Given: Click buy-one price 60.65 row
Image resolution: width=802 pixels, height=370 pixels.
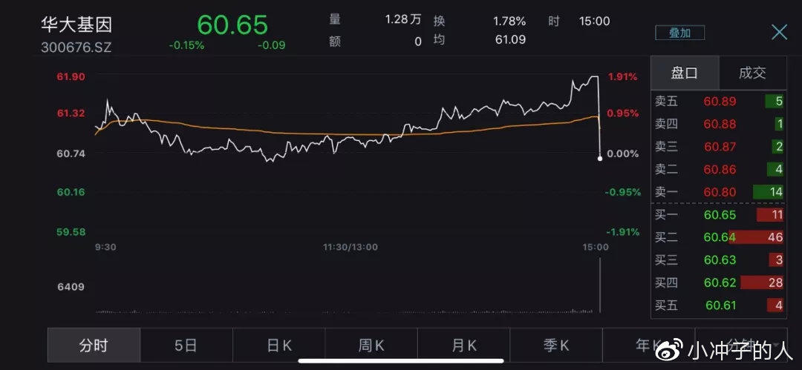Looking at the screenshot, I should click(x=719, y=214).
